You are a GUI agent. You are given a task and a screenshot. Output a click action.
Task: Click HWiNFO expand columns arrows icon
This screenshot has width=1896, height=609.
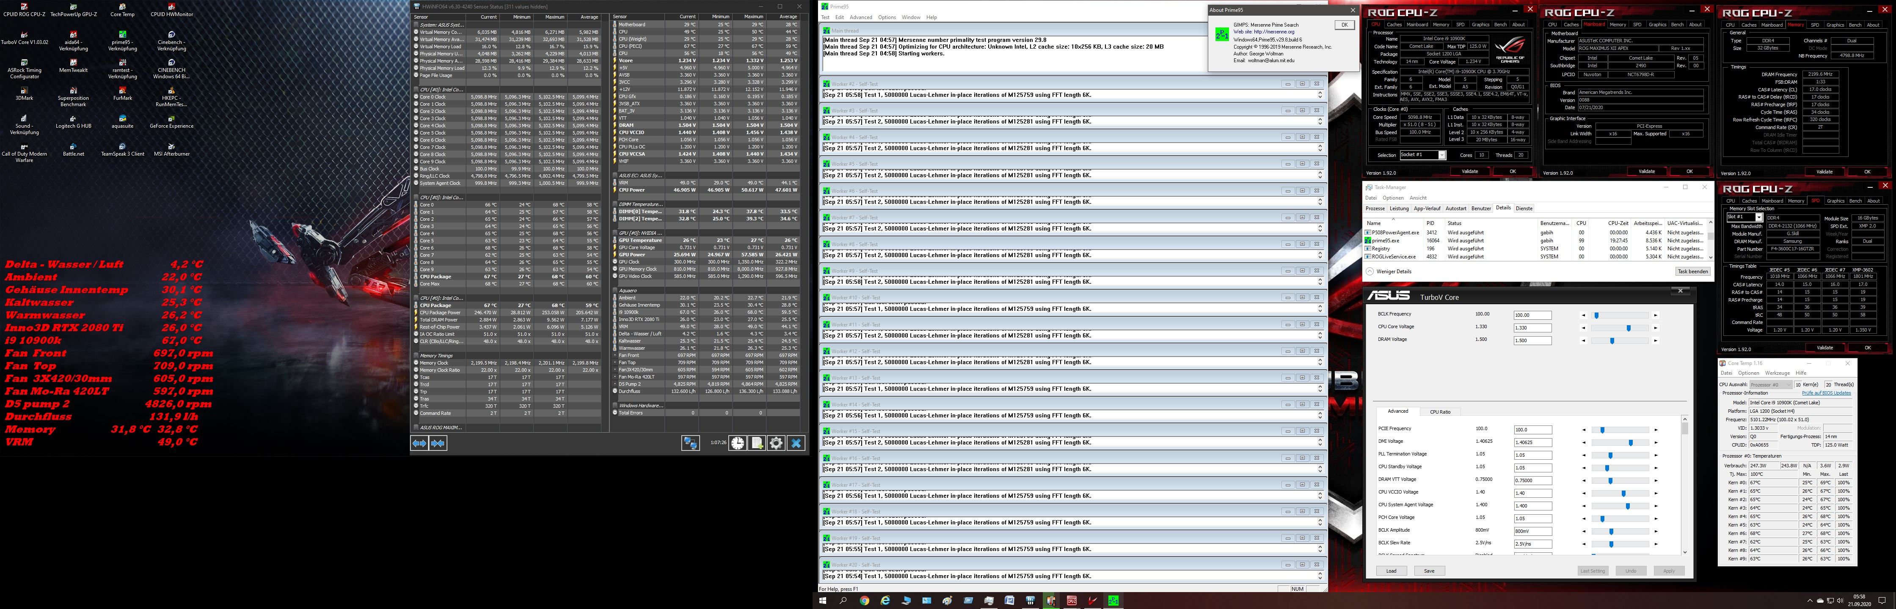click(419, 443)
